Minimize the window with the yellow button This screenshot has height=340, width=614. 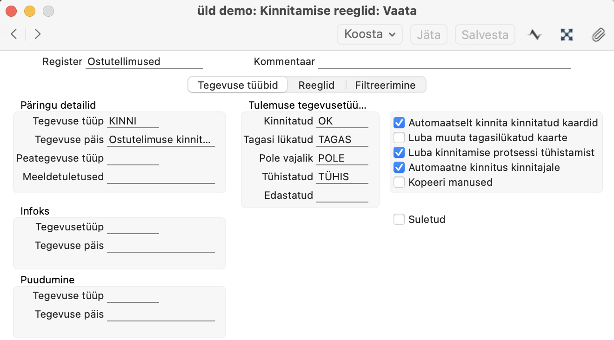(30, 11)
